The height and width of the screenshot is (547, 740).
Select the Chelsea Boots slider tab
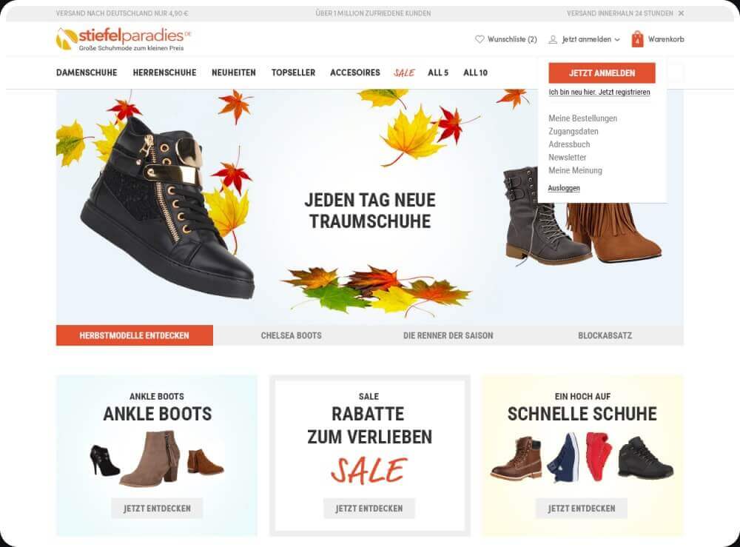point(291,335)
